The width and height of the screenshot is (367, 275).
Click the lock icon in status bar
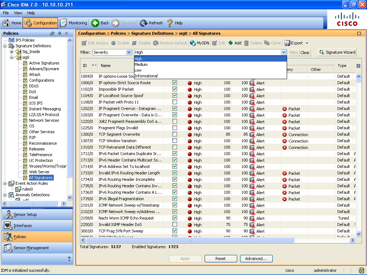(361, 270)
